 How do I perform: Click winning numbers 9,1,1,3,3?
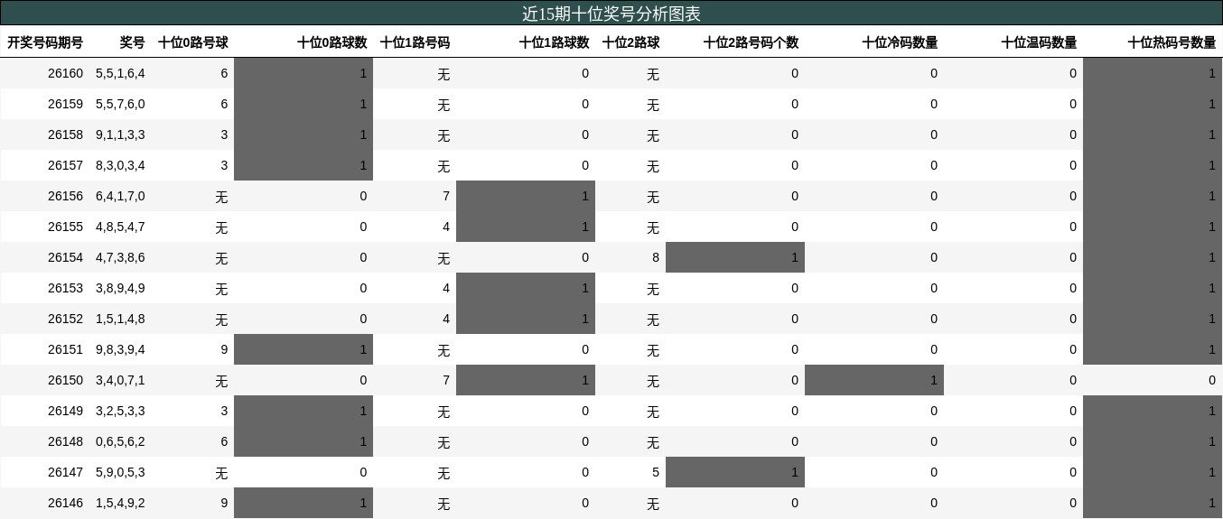coord(120,134)
